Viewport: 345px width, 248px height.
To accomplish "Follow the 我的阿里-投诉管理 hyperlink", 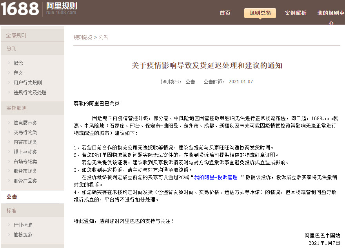I will coord(216,177).
